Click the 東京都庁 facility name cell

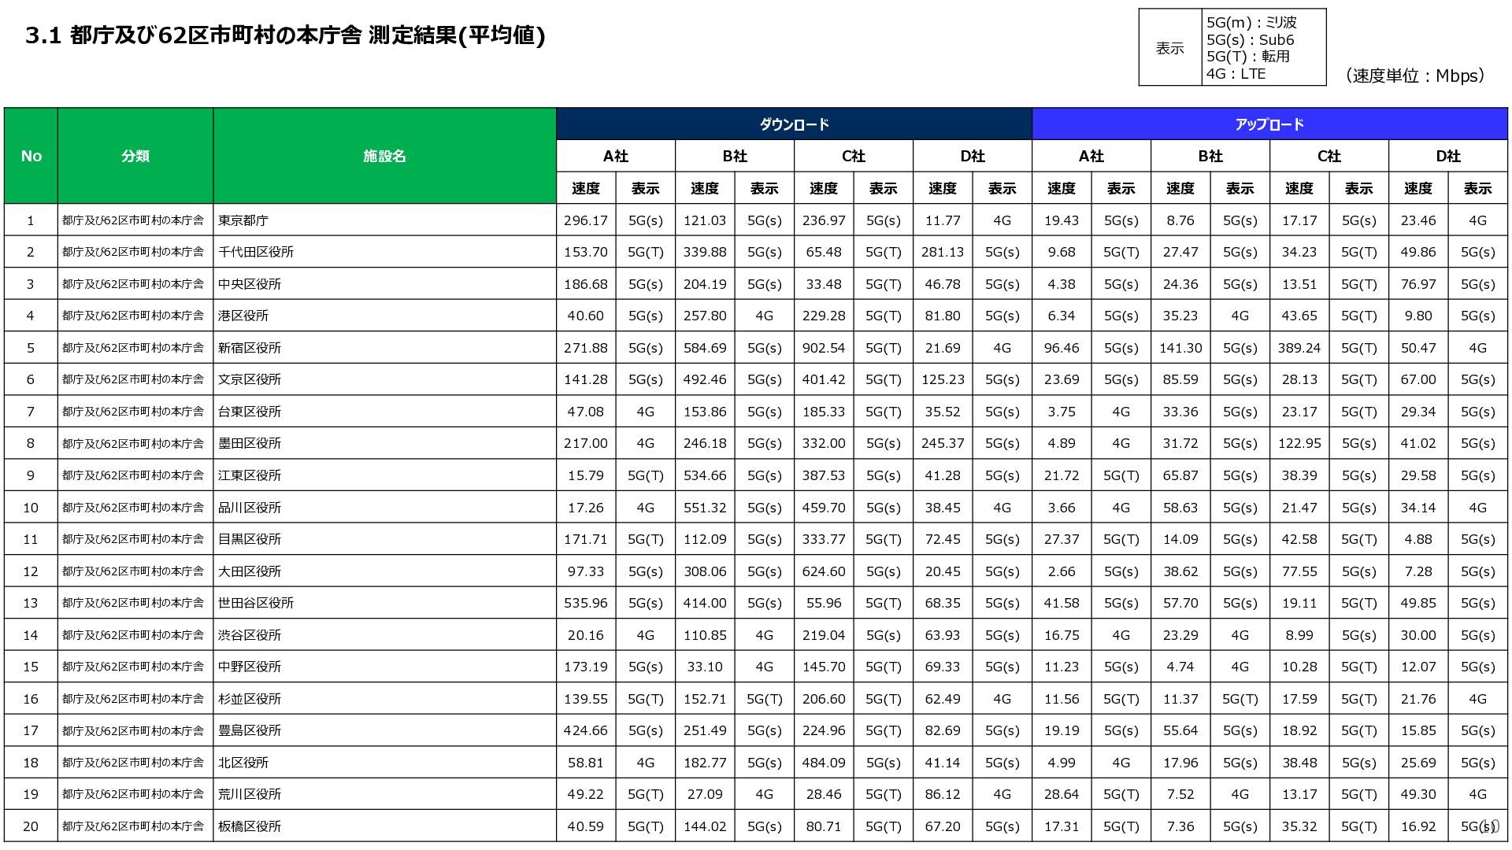[x=243, y=220]
